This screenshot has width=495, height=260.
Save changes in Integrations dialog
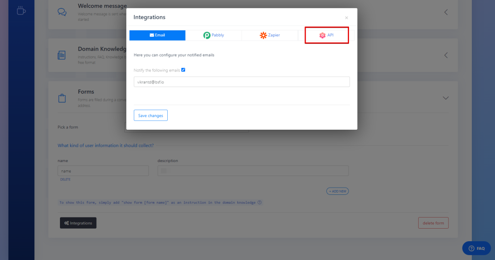click(150, 115)
